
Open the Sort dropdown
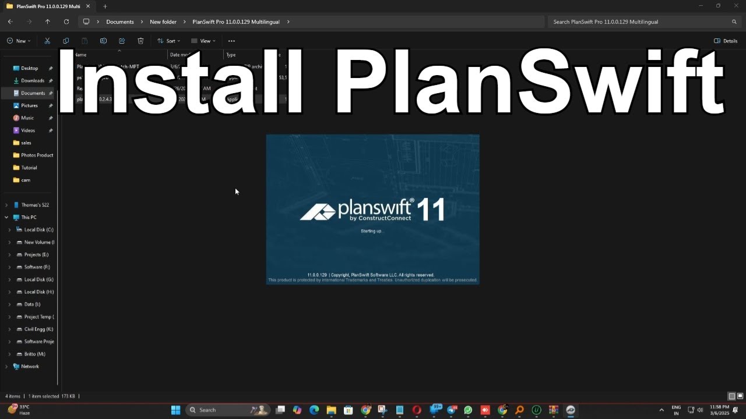168,41
